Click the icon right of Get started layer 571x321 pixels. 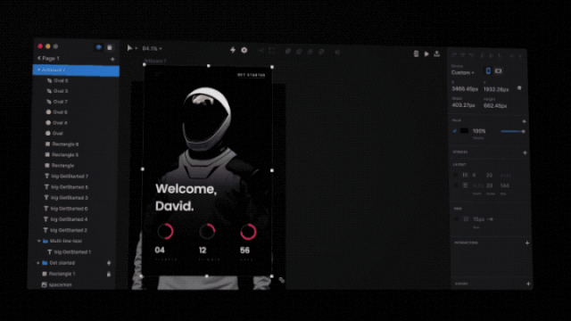[x=109, y=263]
